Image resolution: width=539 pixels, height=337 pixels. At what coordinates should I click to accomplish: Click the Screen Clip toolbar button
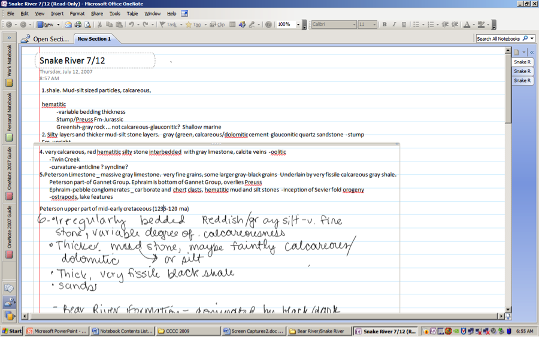(x=217, y=25)
